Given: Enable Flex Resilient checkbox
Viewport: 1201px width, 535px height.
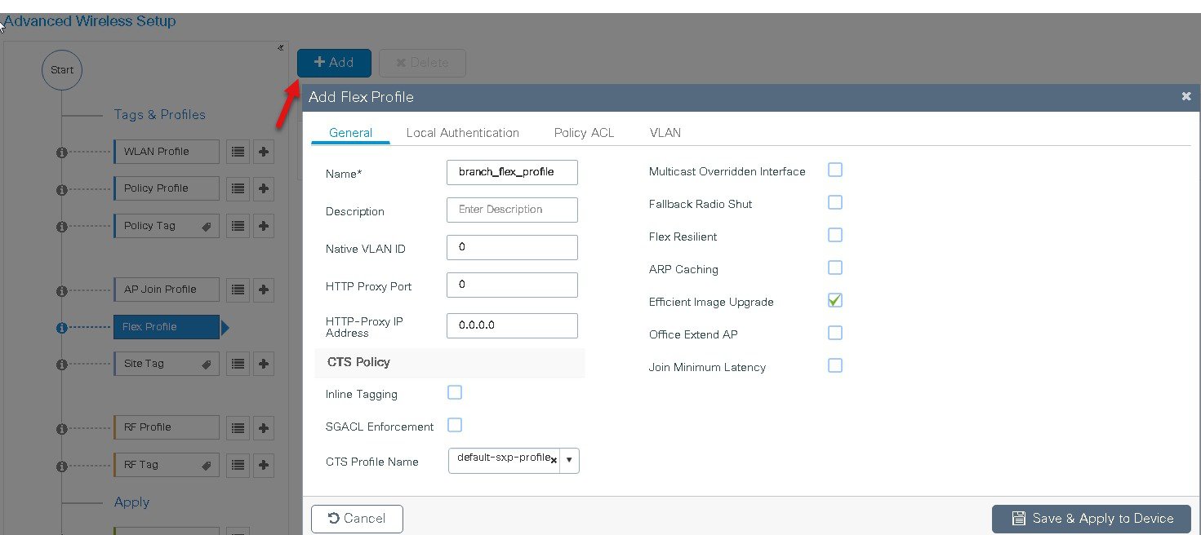Looking at the screenshot, I should (834, 235).
